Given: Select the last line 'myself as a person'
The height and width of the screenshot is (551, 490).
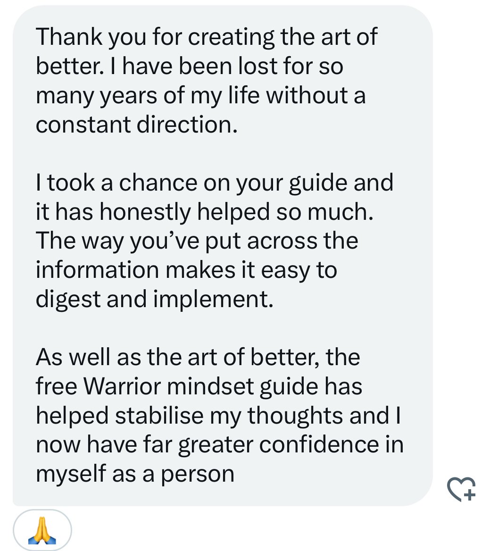Looking at the screenshot, I should pyautogui.click(x=135, y=475).
